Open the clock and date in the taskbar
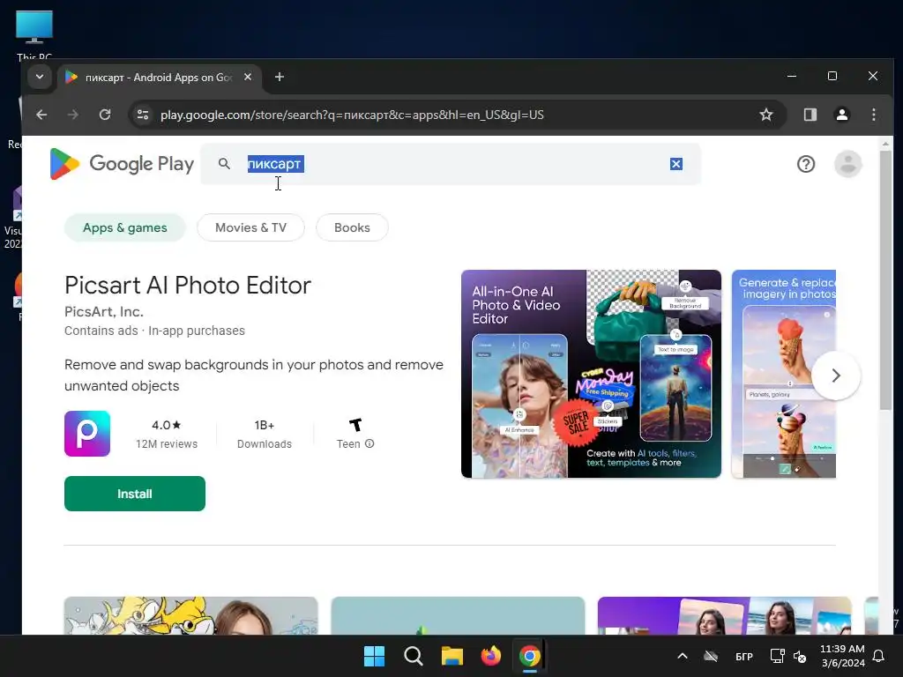The height and width of the screenshot is (677, 903). coord(842,656)
